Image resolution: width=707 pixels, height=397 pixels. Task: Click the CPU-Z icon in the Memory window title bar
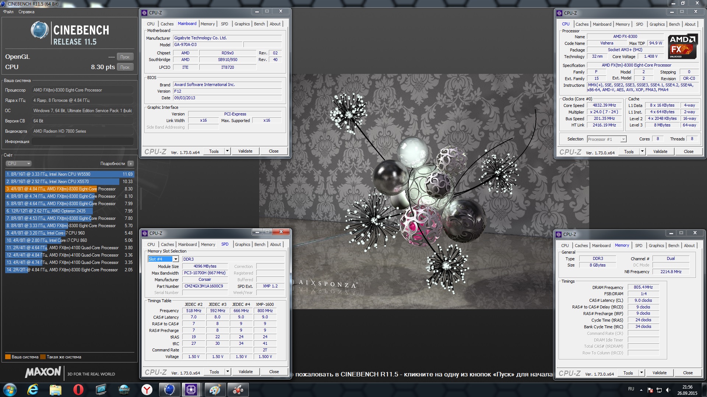[559, 234]
